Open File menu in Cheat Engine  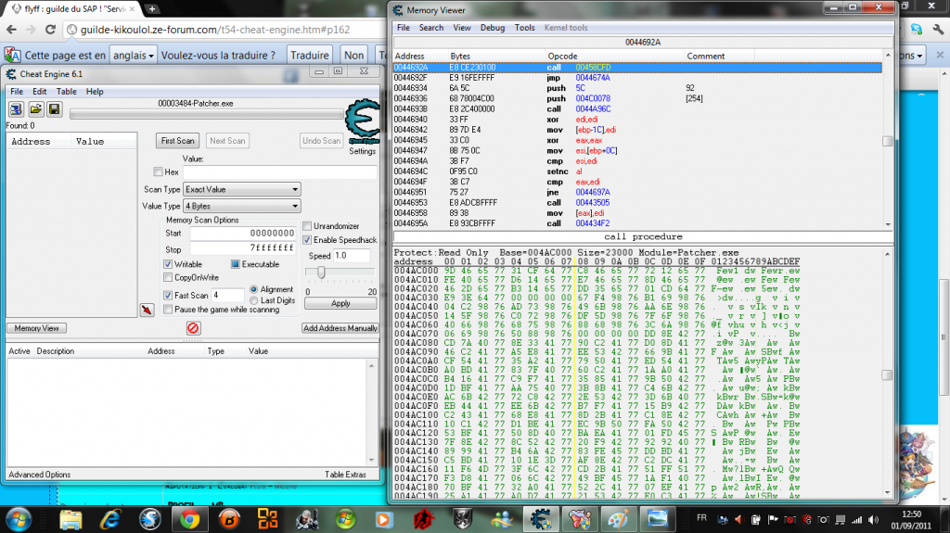click(x=17, y=92)
